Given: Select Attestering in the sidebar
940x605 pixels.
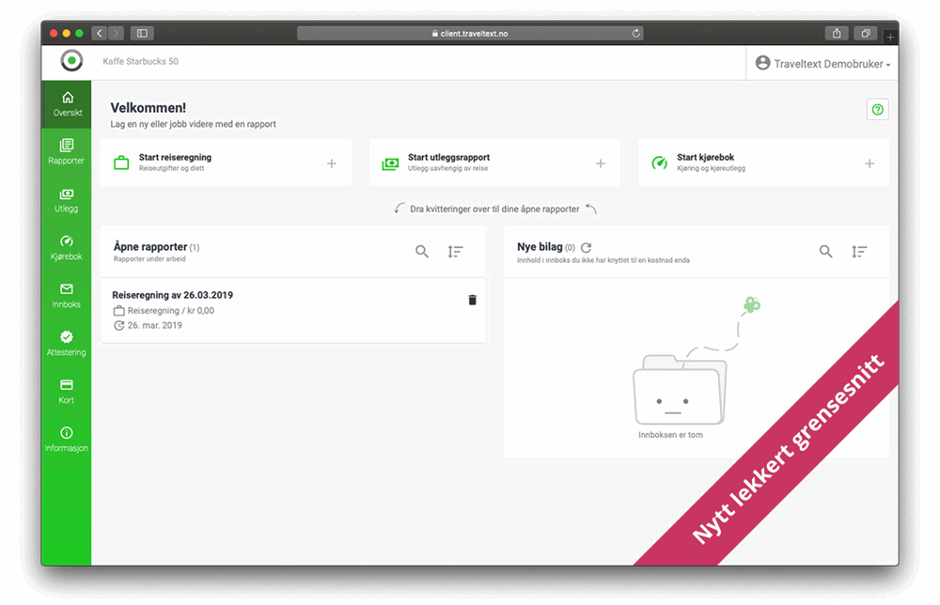Looking at the screenshot, I should 67,343.
